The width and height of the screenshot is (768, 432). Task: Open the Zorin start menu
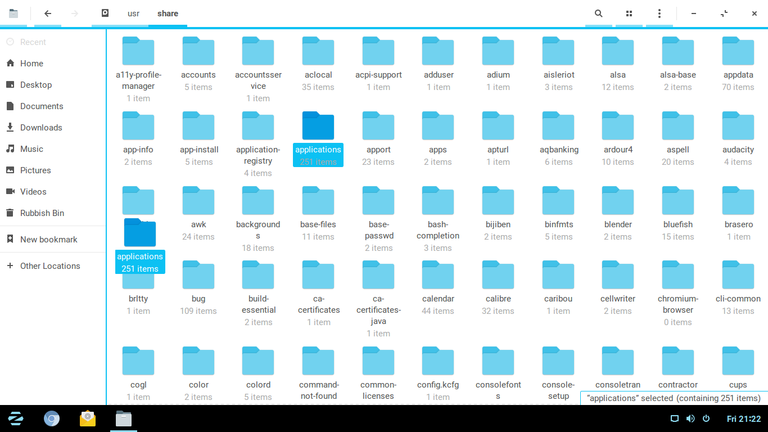(x=16, y=418)
